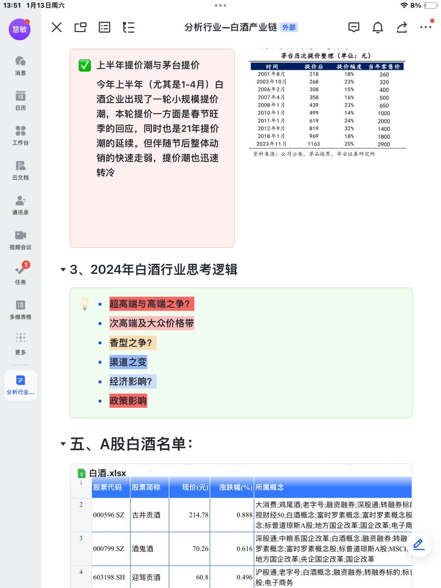Click cell 000596.SZ
Screen dimensions: 441x588
[111, 515]
